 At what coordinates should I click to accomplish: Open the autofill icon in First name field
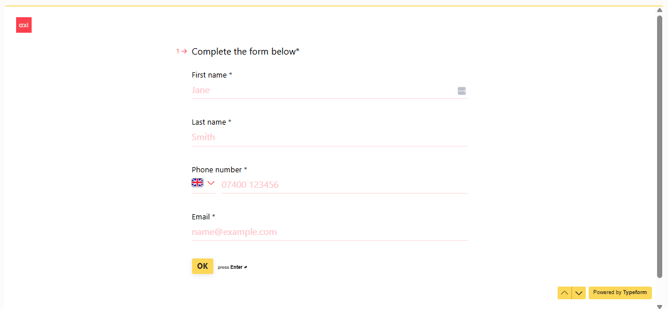coord(462,91)
